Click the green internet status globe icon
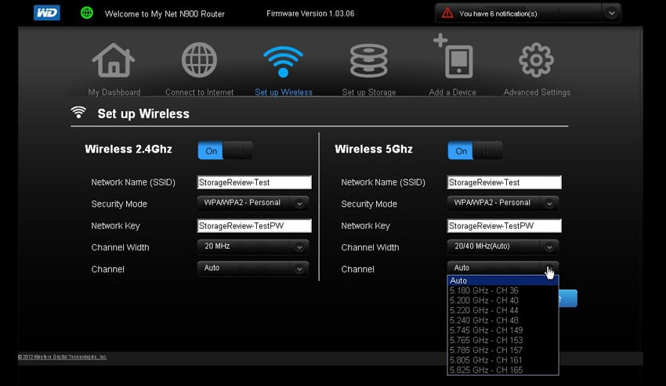 coord(87,13)
